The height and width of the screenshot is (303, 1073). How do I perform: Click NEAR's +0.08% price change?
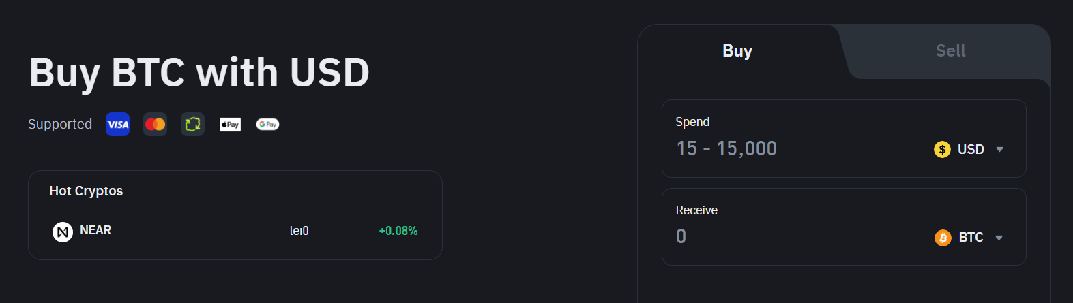(398, 232)
